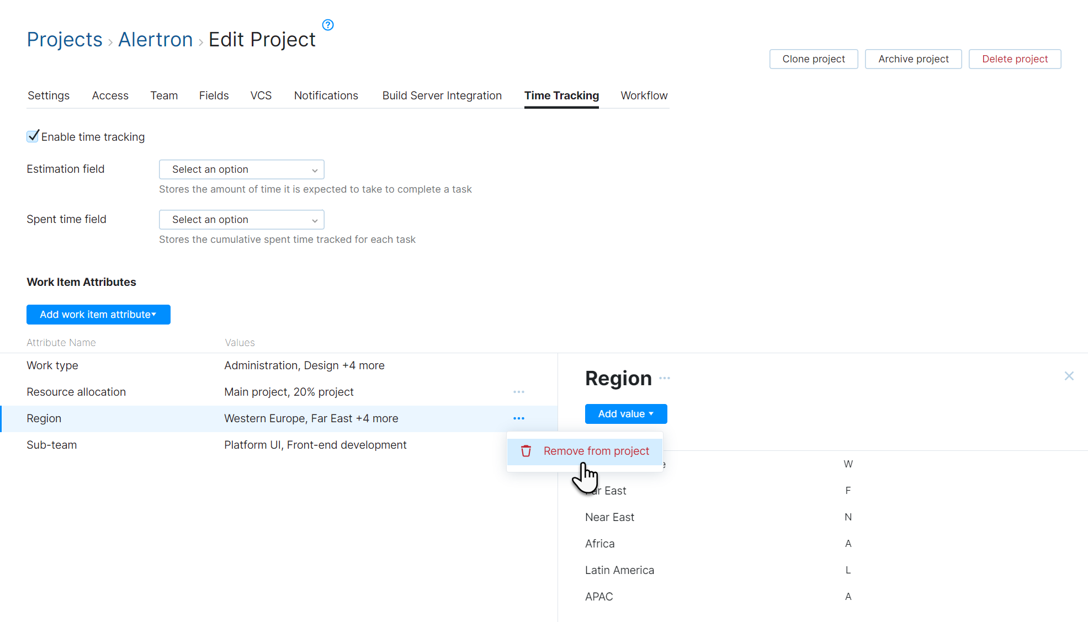Open the Alertron project breadcrumb link

(155, 39)
